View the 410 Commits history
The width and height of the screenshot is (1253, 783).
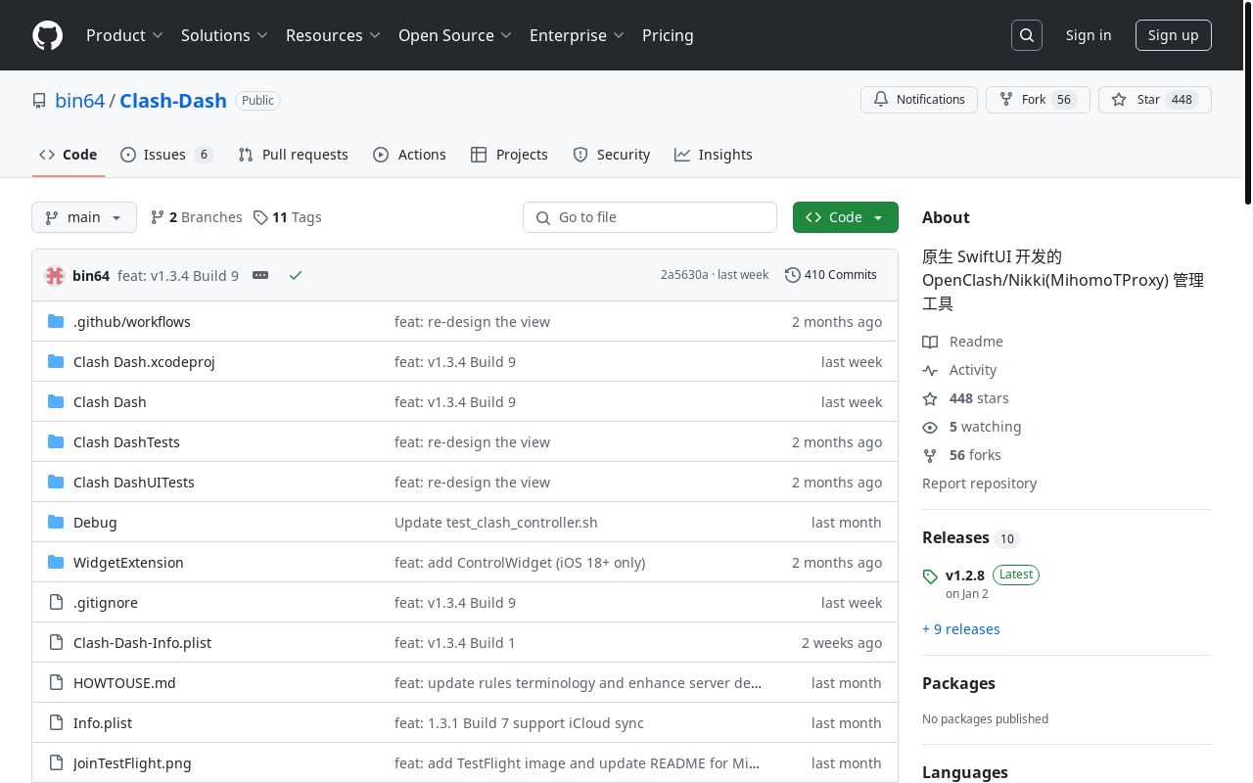pyautogui.click(x=831, y=275)
